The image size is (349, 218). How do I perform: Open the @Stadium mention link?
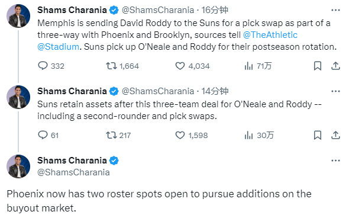[x=58, y=47]
